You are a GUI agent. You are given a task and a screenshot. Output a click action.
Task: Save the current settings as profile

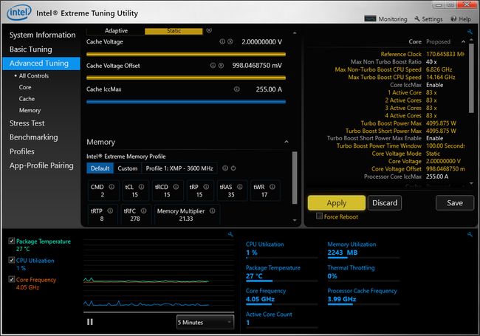pos(455,203)
